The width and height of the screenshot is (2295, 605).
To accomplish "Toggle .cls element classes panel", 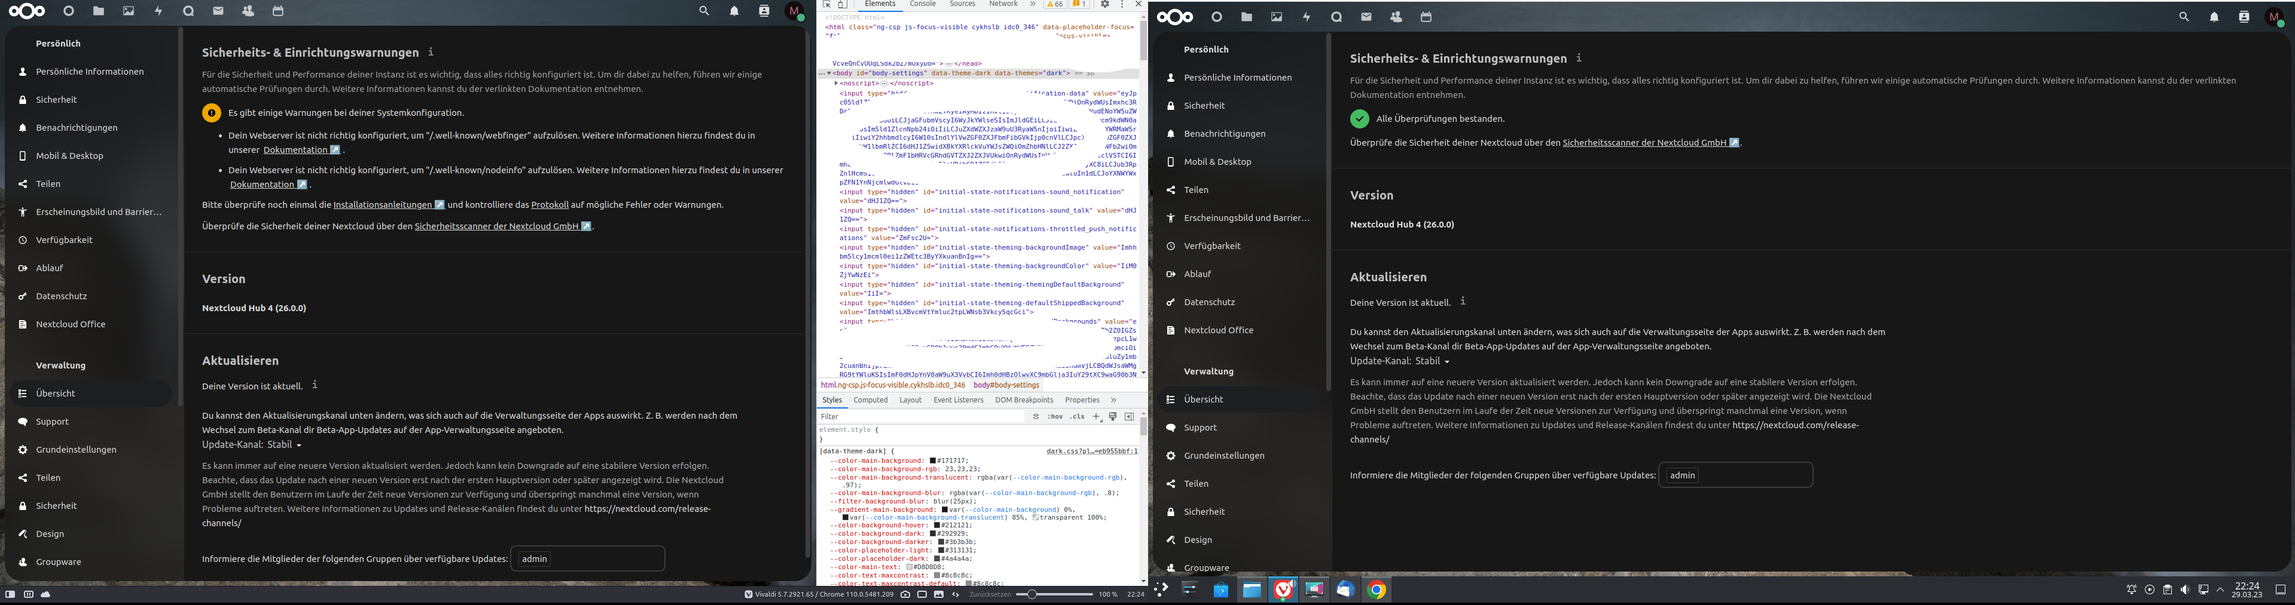I will [x=1078, y=416].
